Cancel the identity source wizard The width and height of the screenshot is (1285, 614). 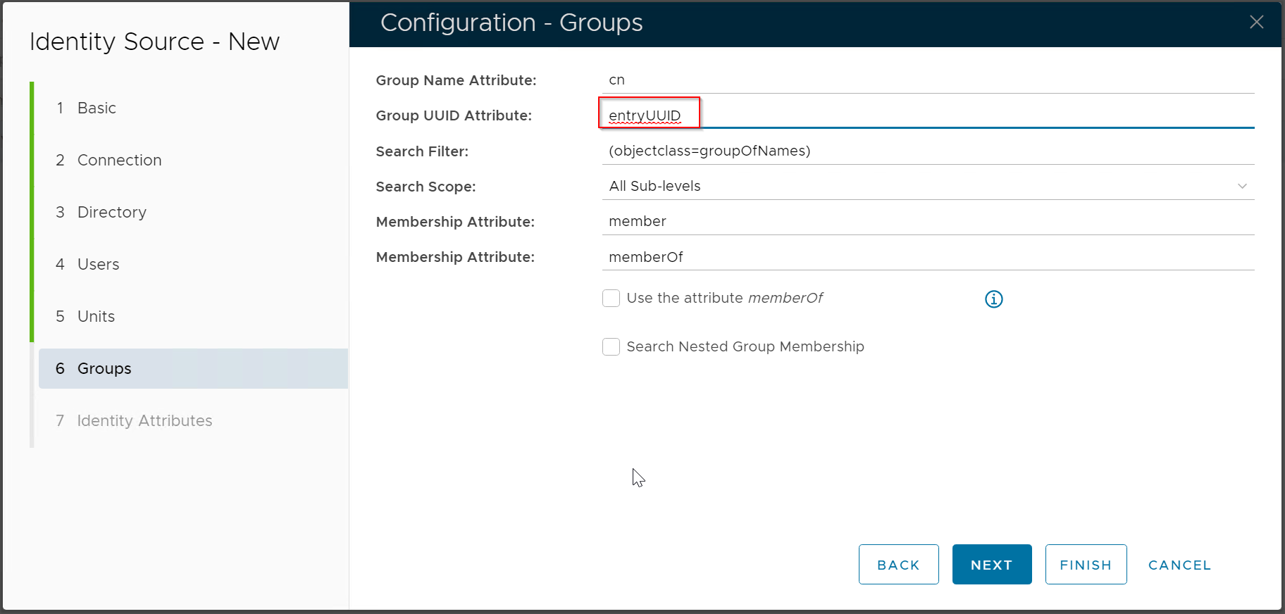tap(1179, 565)
